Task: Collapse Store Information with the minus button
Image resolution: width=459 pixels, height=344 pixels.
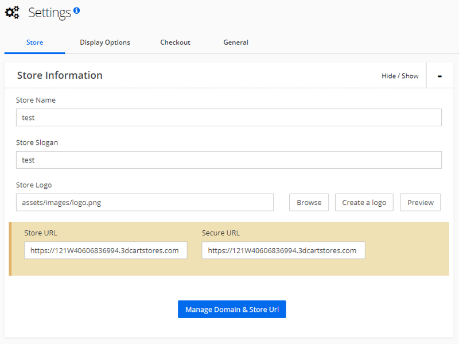Action: click(439, 76)
